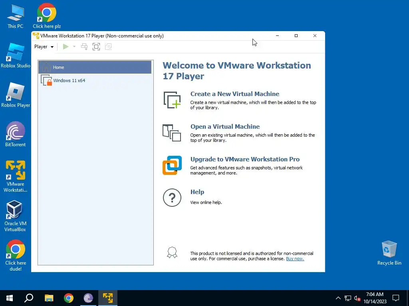Select Click here dude Chrome shortcut
This screenshot has height=306, width=409.
pyautogui.click(x=16, y=255)
